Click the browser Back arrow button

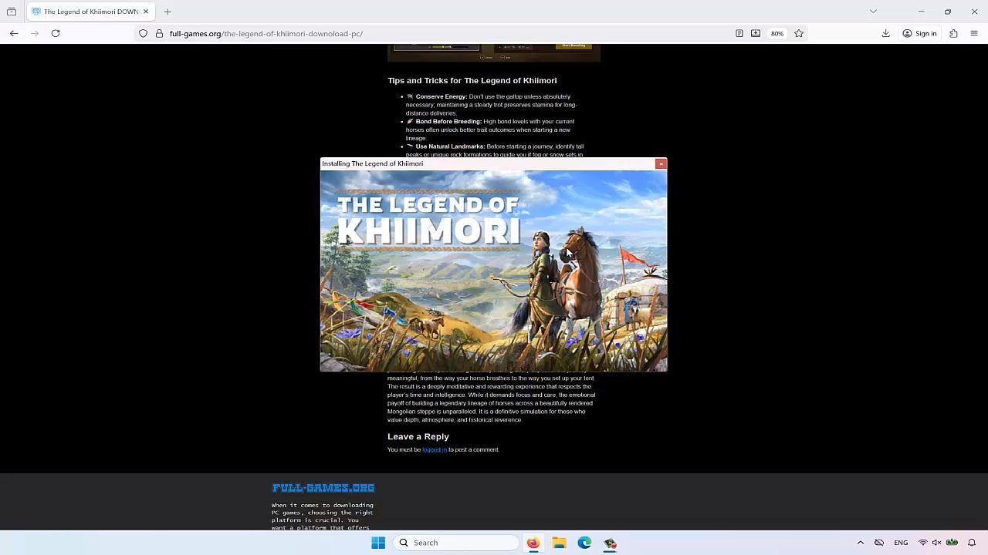14,33
